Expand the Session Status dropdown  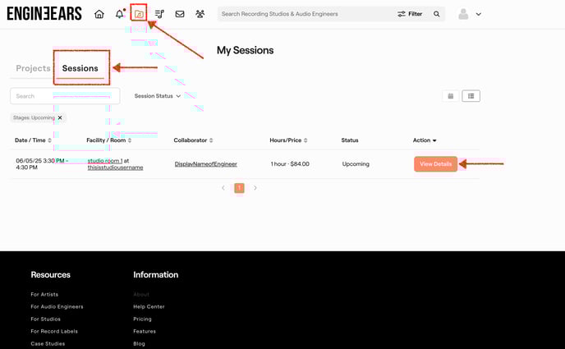coord(157,96)
